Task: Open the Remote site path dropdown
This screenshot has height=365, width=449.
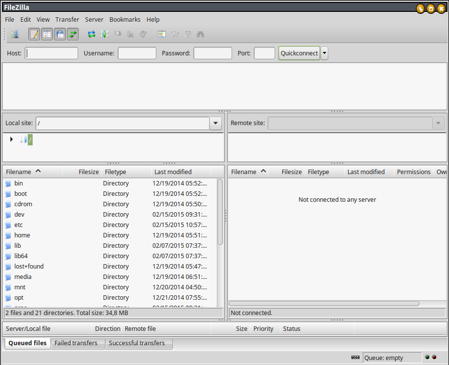Action: click(x=438, y=123)
